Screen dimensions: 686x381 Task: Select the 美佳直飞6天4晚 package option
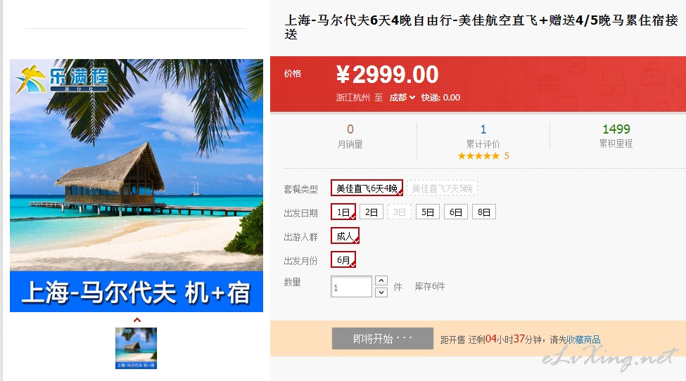(x=367, y=188)
